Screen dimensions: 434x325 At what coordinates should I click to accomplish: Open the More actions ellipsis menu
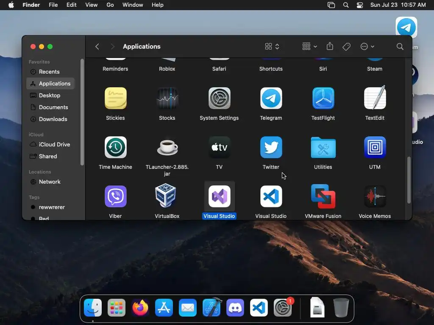tap(367, 47)
